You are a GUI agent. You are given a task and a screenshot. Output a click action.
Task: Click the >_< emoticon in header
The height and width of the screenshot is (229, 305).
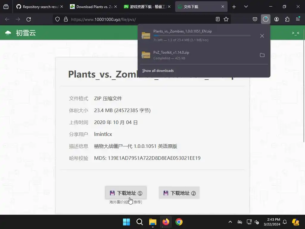tap(295, 33)
